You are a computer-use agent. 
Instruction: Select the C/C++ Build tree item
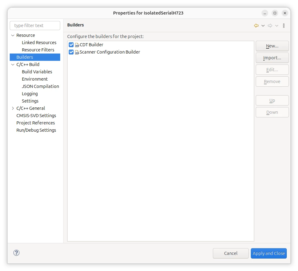click(x=28, y=64)
